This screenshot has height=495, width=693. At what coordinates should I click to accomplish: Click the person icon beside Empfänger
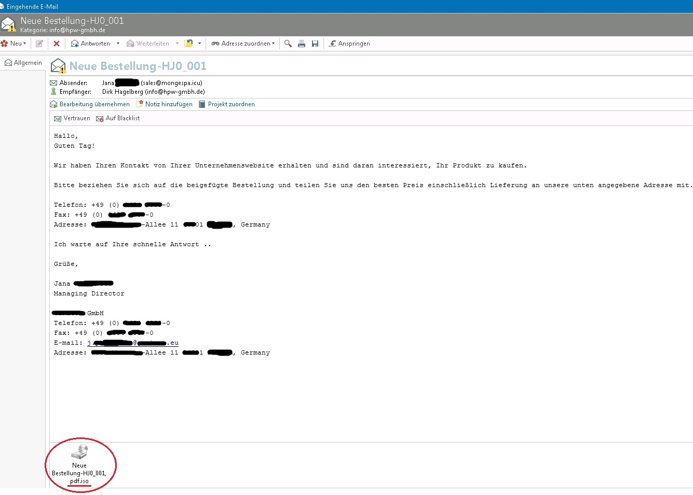(x=53, y=92)
